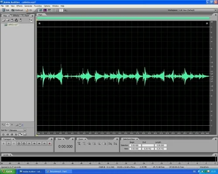Click the Record button in Transport panel
This screenshot has height=174, width=218.
tap(49, 144)
